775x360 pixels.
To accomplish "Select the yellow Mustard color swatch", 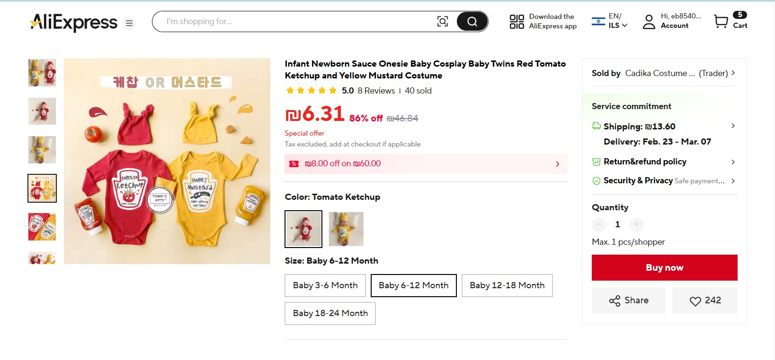I will pos(346,229).
